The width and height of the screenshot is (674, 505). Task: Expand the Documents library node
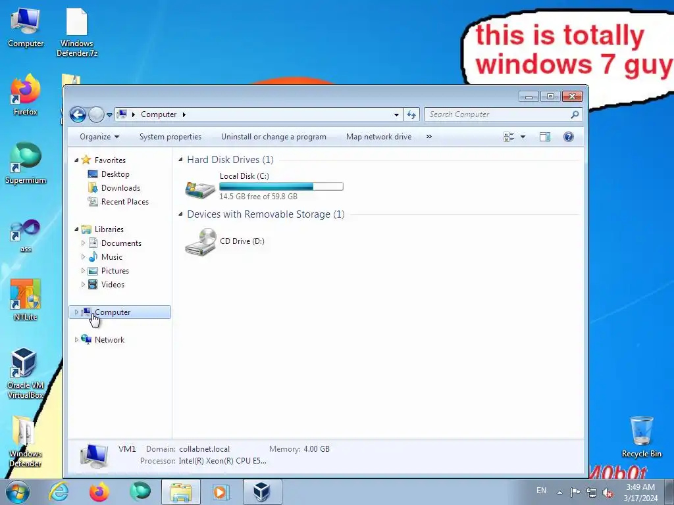[83, 243]
